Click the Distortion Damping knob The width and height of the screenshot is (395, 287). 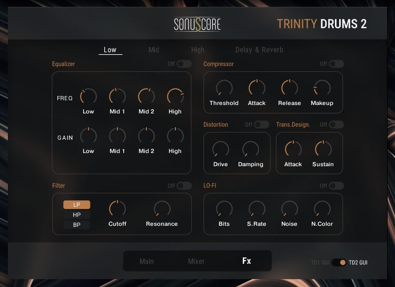[x=251, y=149]
